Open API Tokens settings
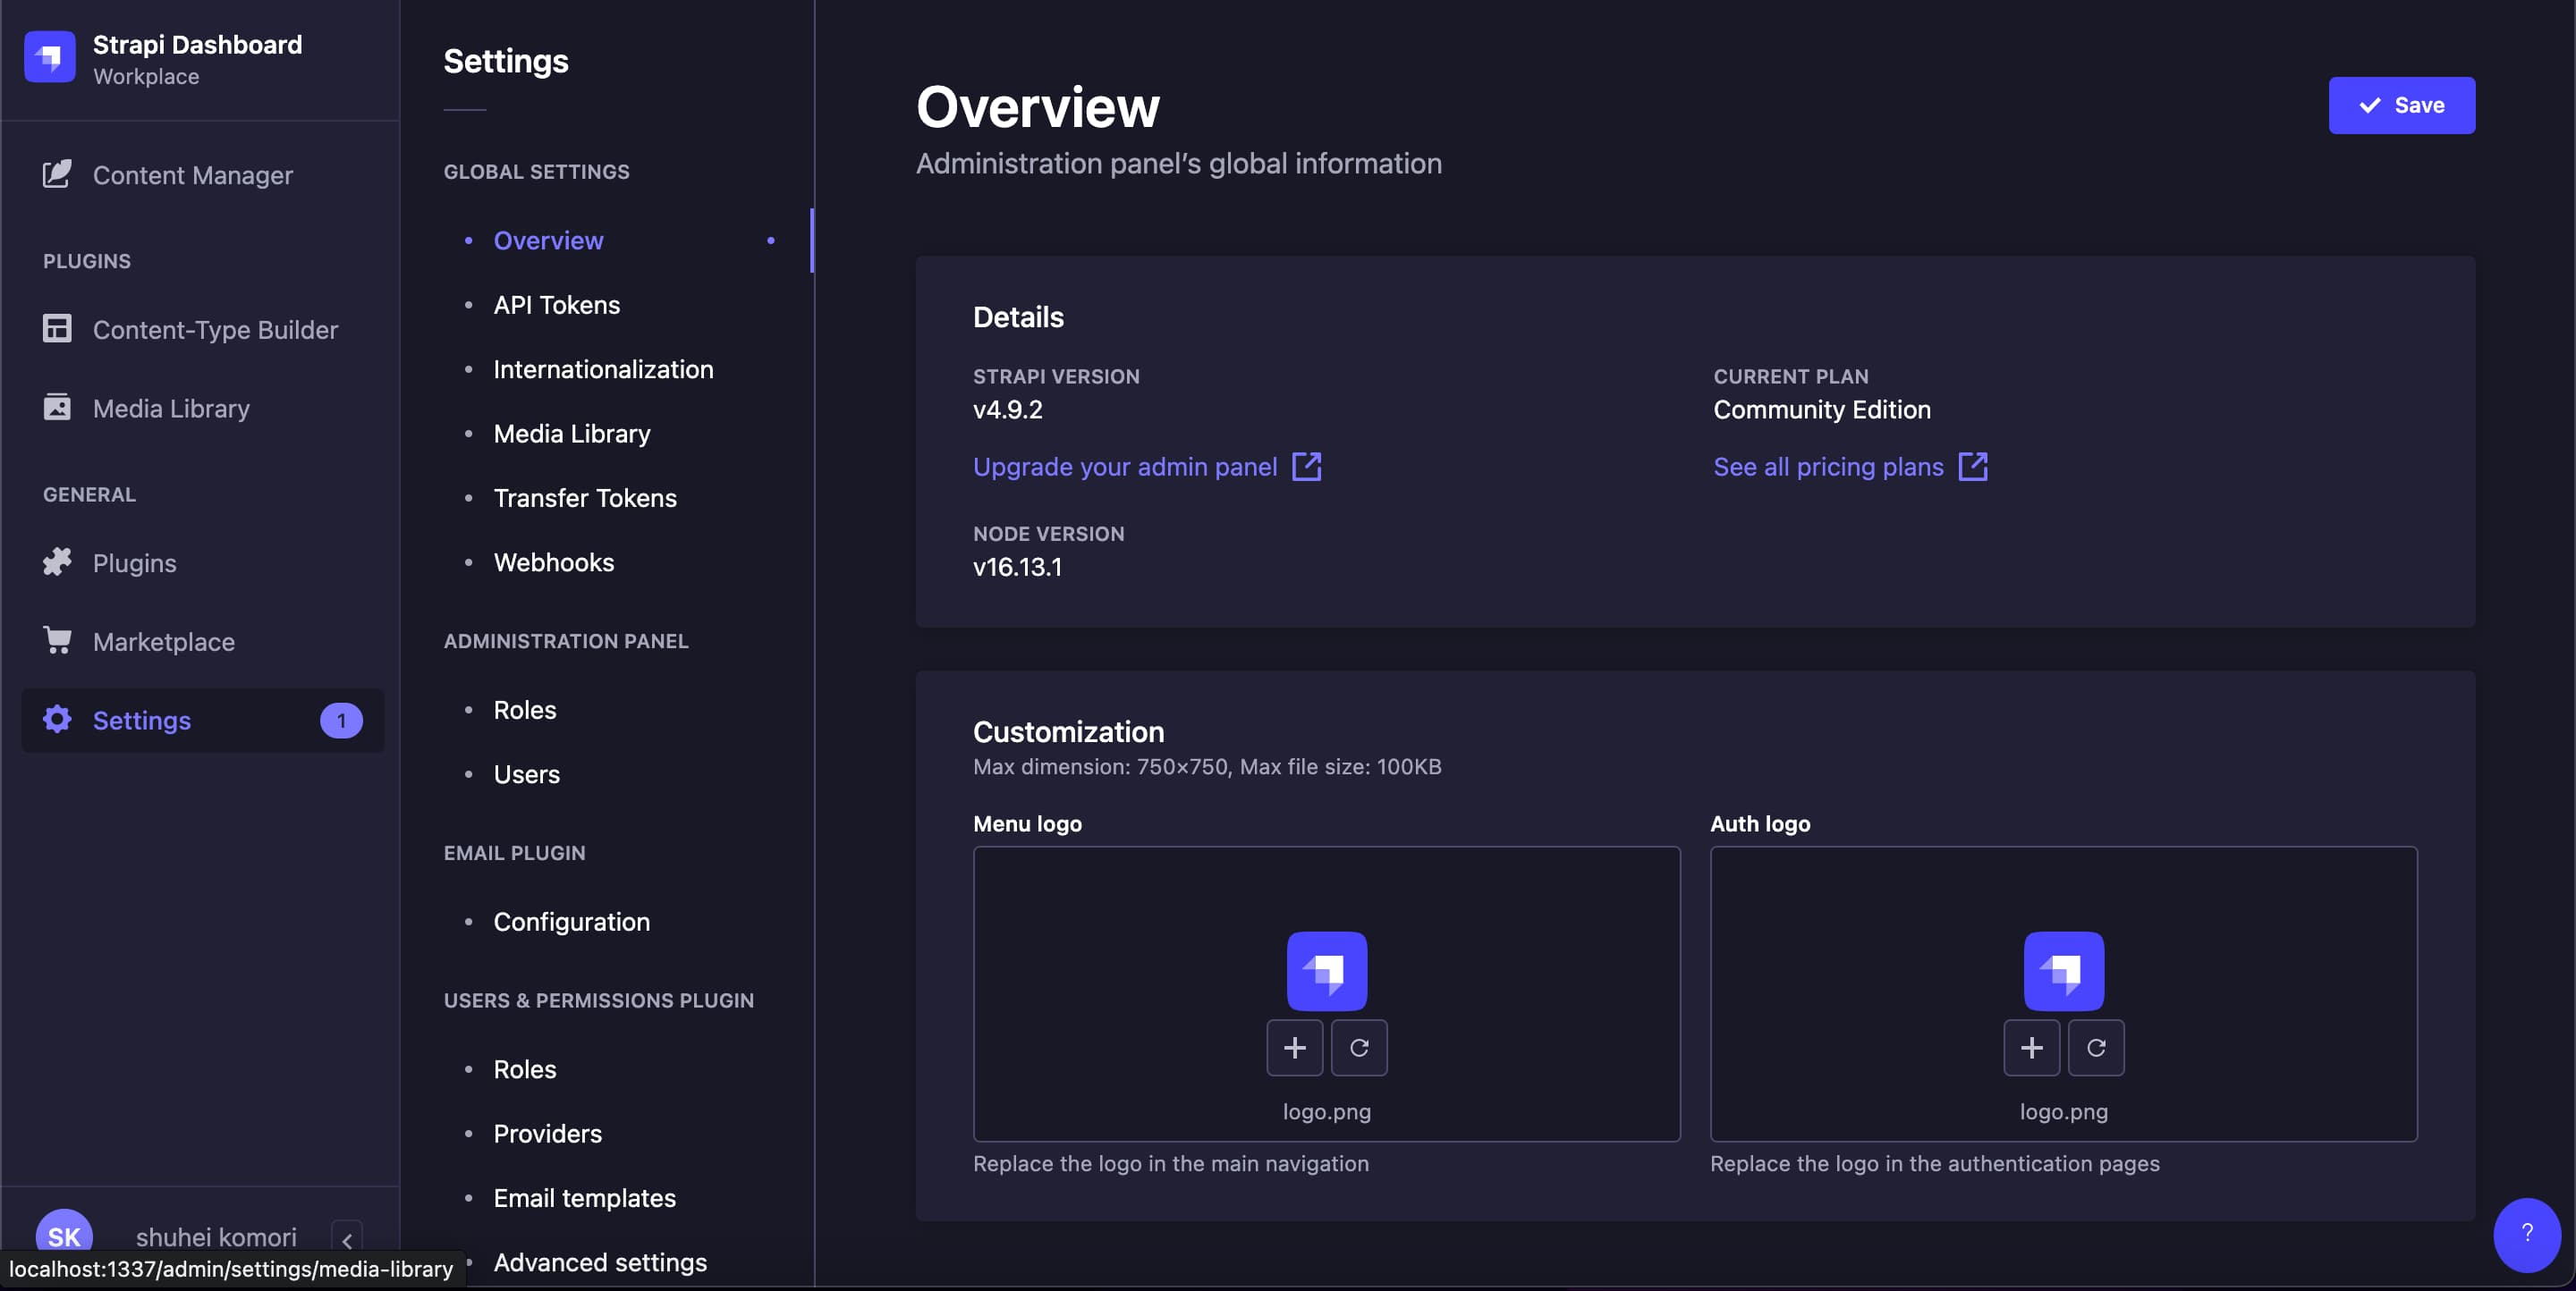The image size is (2576, 1291). [556, 305]
